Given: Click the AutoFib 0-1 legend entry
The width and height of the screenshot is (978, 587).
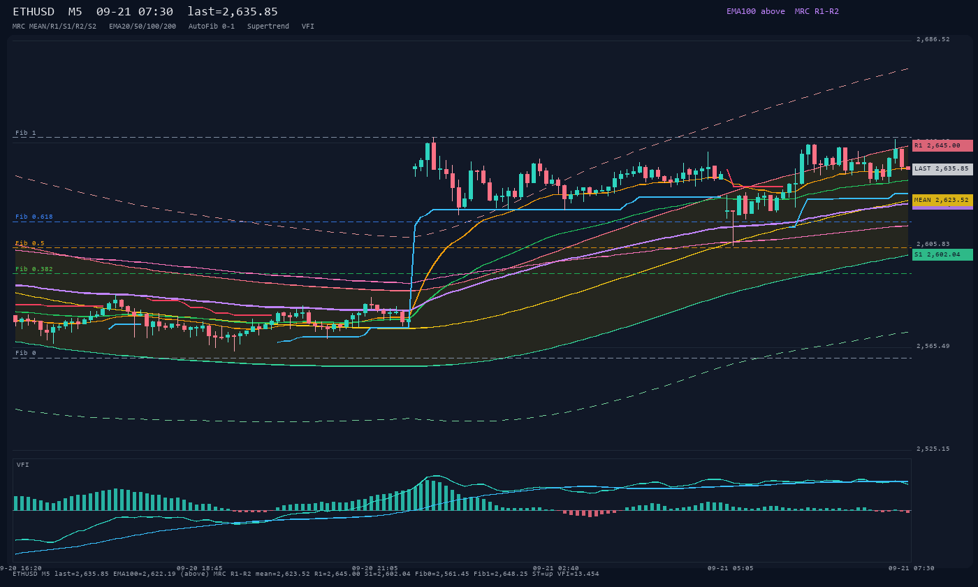Looking at the screenshot, I should (x=212, y=26).
